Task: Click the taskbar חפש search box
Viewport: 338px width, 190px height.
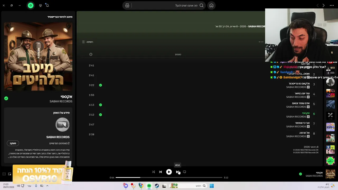Action: 188,186
